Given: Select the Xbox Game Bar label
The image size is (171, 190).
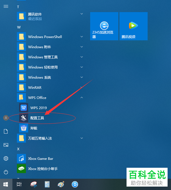Looking at the screenshot, I should point(41,159).
